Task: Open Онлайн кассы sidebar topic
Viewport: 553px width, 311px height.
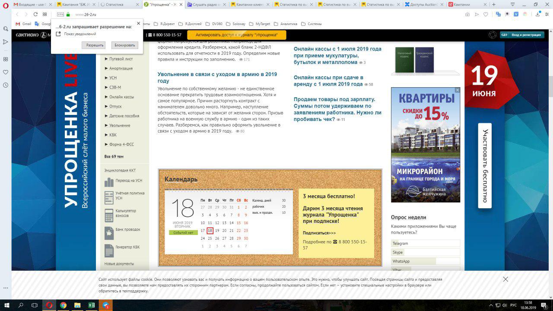Action: click(x=121, y=97)
